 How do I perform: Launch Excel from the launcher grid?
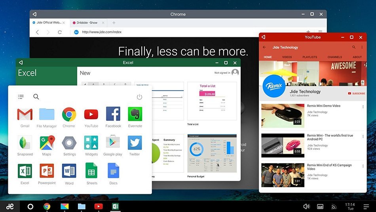coord(25,171)
